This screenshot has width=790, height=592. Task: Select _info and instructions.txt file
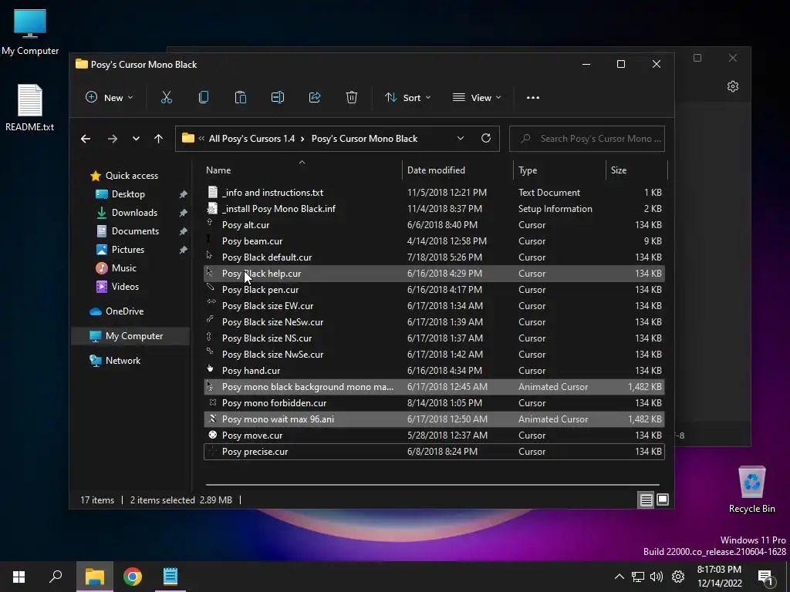(x=434, y=192)
